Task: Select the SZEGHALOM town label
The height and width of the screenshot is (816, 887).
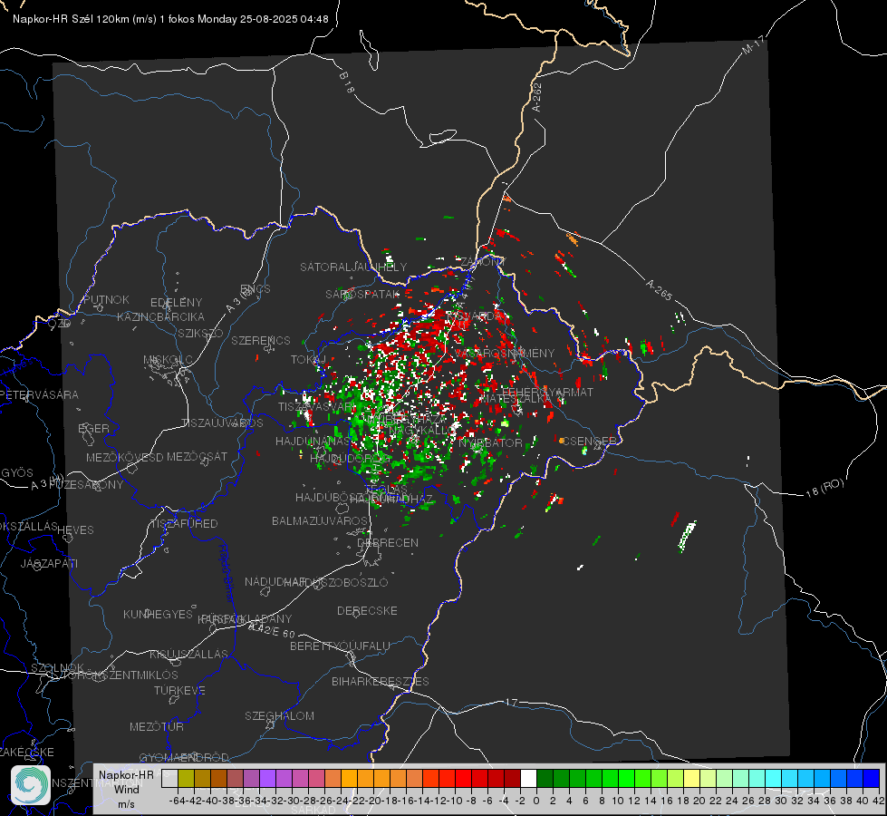Action: pos(279,715)
